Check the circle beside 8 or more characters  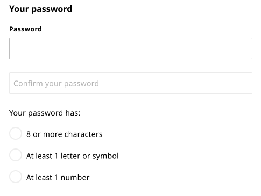pos(16,133)
